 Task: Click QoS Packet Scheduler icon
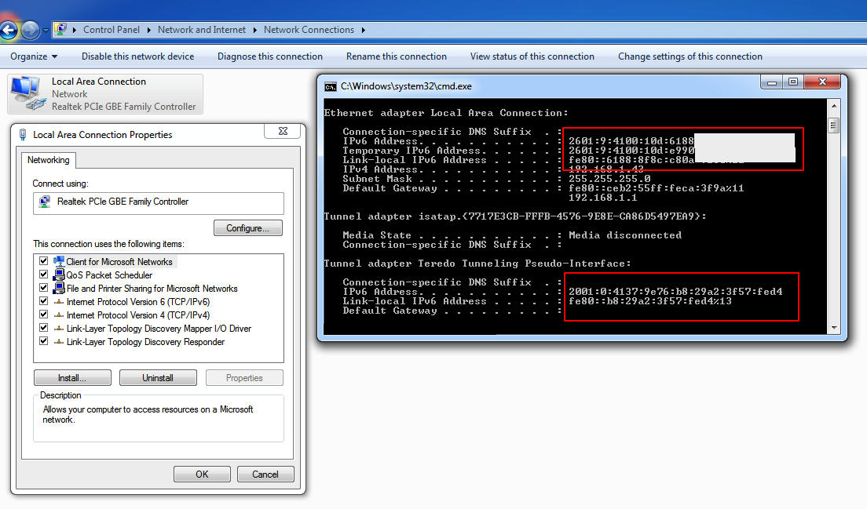pyautogui.click(x=59, y=274)
